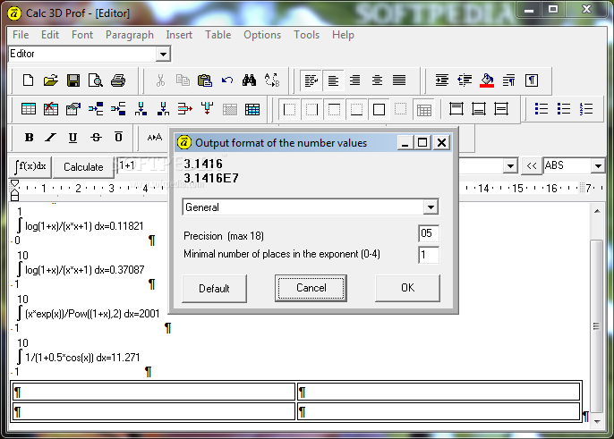Click the editor vertical scrollbar thumb
The image size is (614, 439).
(596, 326)
